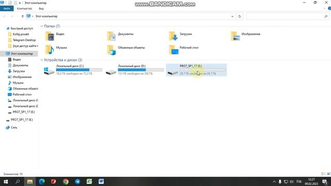This screenshot has height=186, width=331.
Task: Expand the ribbon with the chevron
Action: point(324,8)
